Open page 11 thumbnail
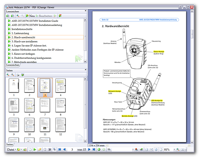This screenshot has width=199, height=157. 45,125
